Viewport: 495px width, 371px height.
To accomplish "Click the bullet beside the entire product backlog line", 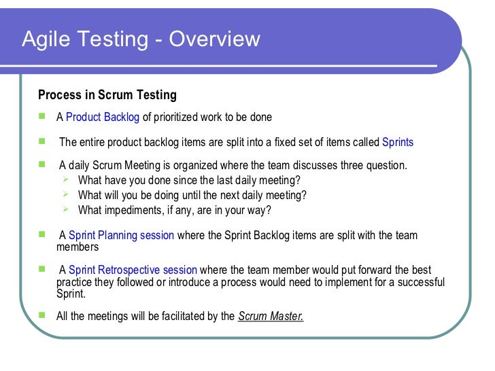I will click(41, 142).
